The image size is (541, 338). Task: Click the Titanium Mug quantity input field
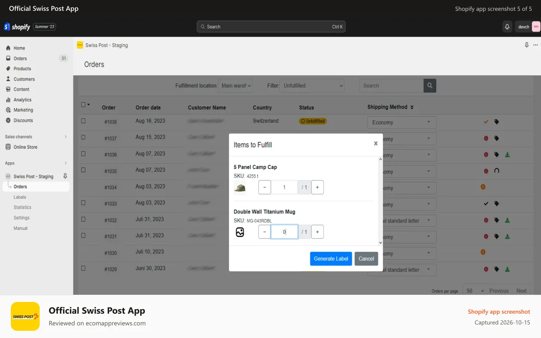tap(284, 232)
